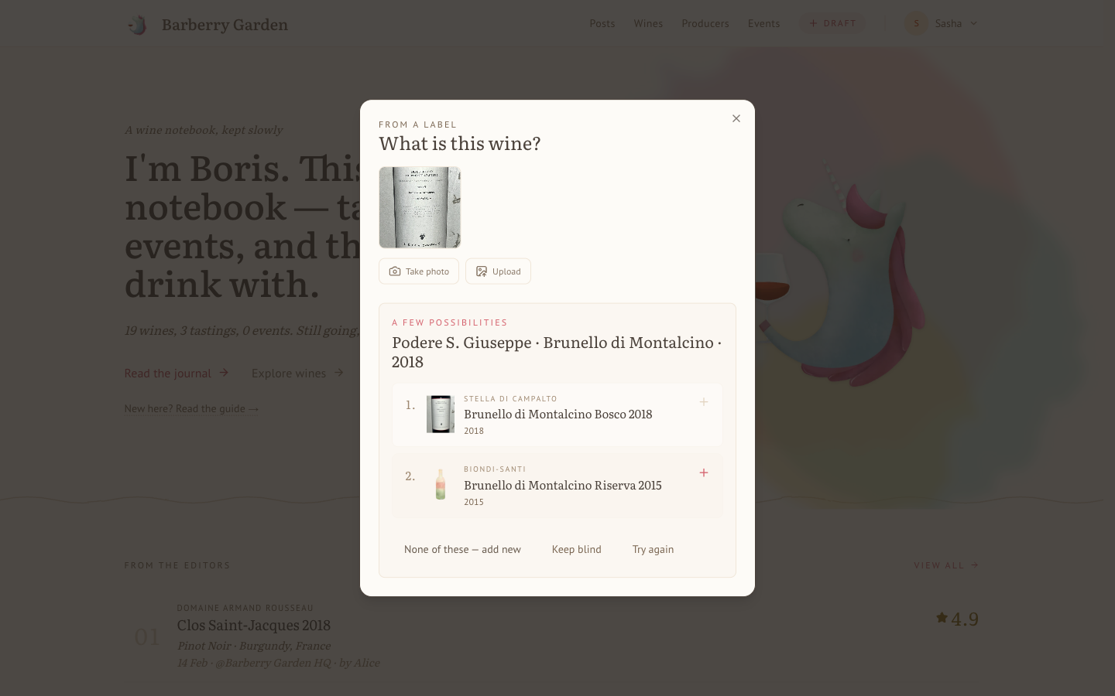Viewport: 1115px width, 696px height.
Task: Click the Biondi-Santi bottle illustration
Action: pyautogui.click(x=441, y=485)
